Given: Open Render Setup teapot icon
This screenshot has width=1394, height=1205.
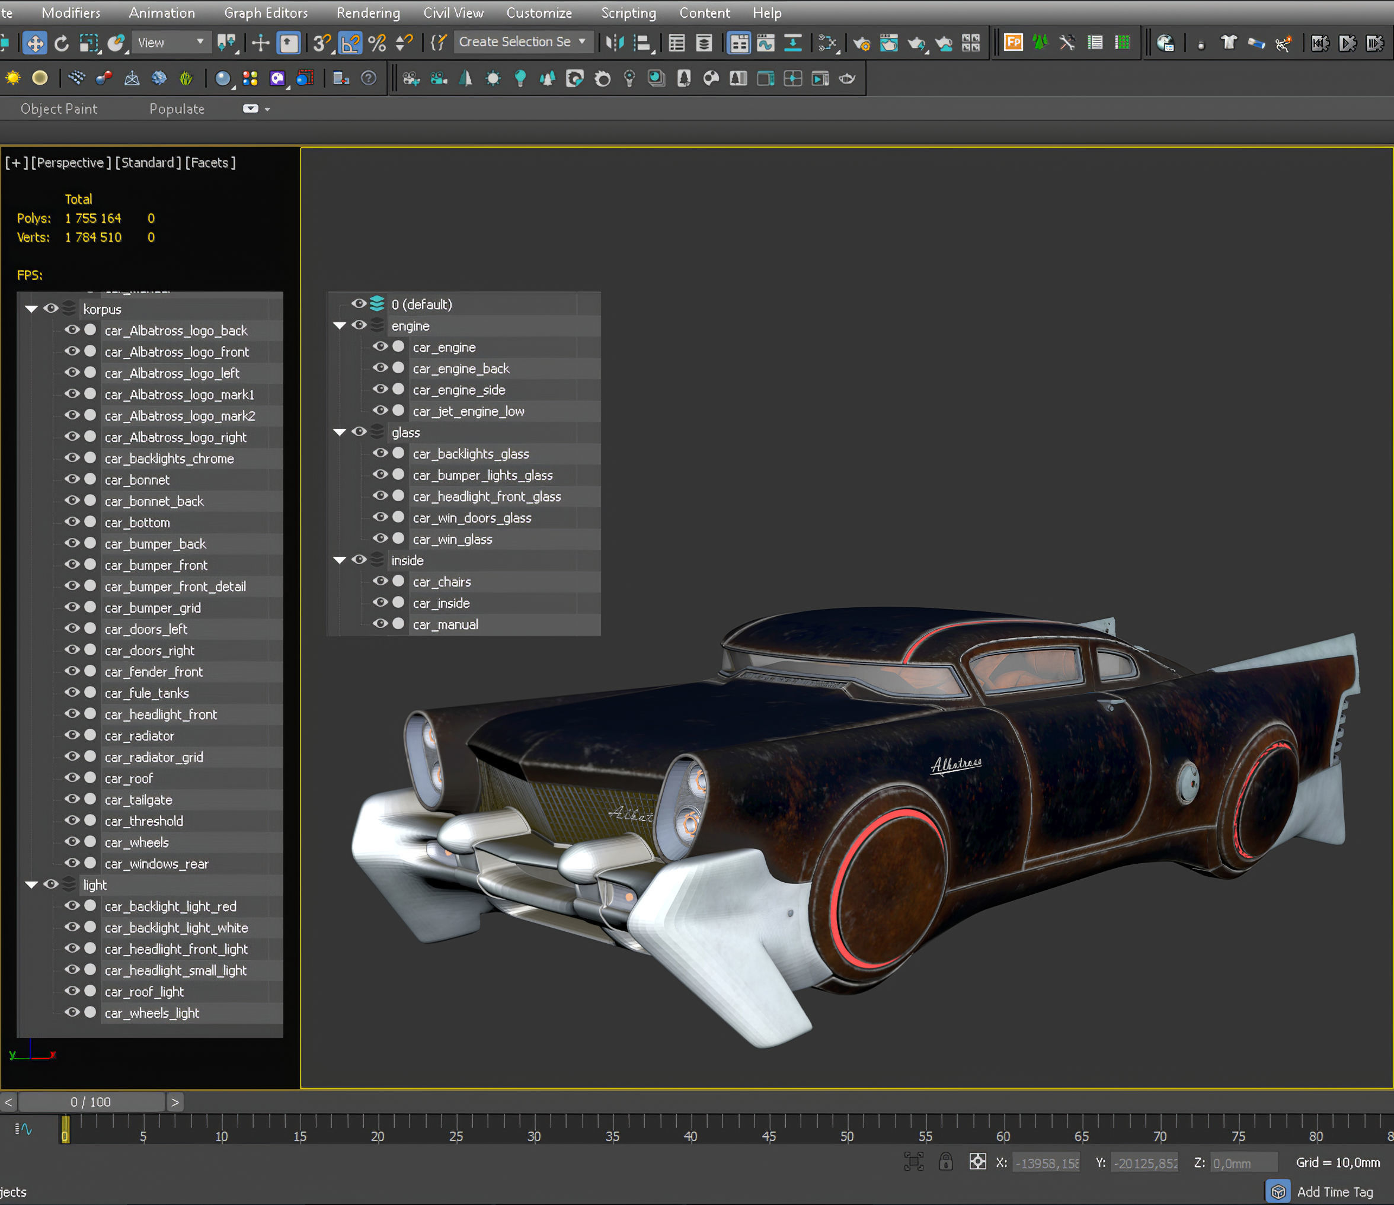Looking at the screenshot, I should (x=861, y=44).
